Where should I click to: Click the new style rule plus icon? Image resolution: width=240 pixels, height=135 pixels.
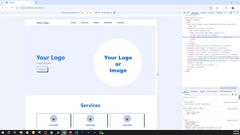point(229,94)
